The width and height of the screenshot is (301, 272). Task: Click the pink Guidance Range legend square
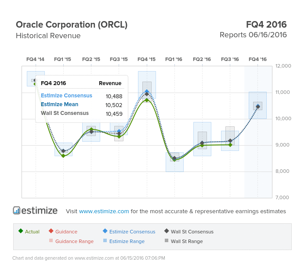pyautogui.click(x=51, y=240)
